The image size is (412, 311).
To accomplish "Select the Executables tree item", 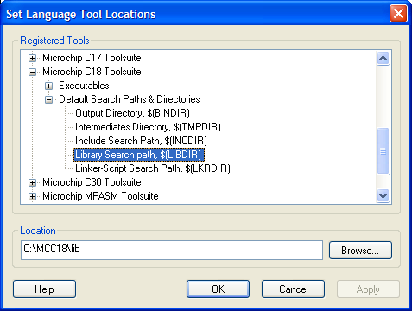I will coord(84,86).
